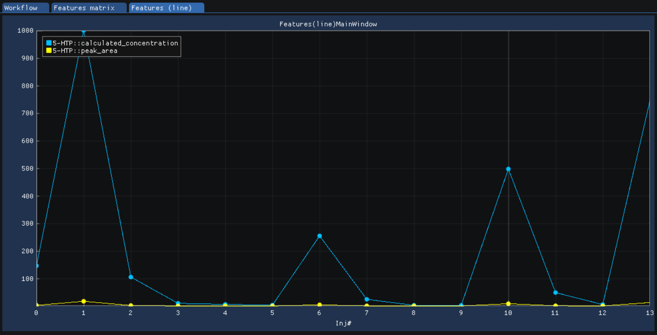Click the 700 y-axis tick label
The image size is (657, 335).
pyautogui.click(x=27, y=113)
